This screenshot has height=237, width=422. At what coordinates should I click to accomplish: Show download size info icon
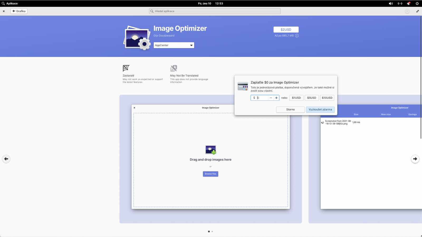tap(297, 36)
